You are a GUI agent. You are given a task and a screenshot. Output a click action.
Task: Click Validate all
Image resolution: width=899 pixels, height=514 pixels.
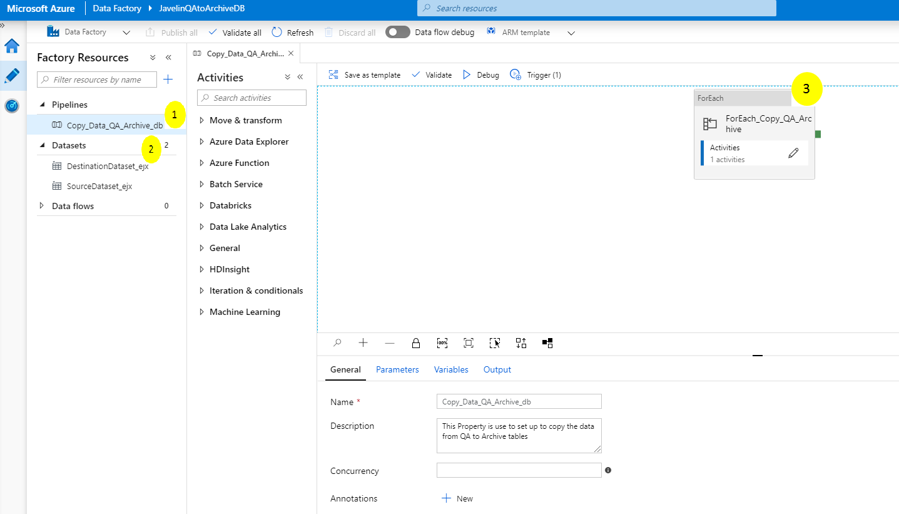coord(235,33)
